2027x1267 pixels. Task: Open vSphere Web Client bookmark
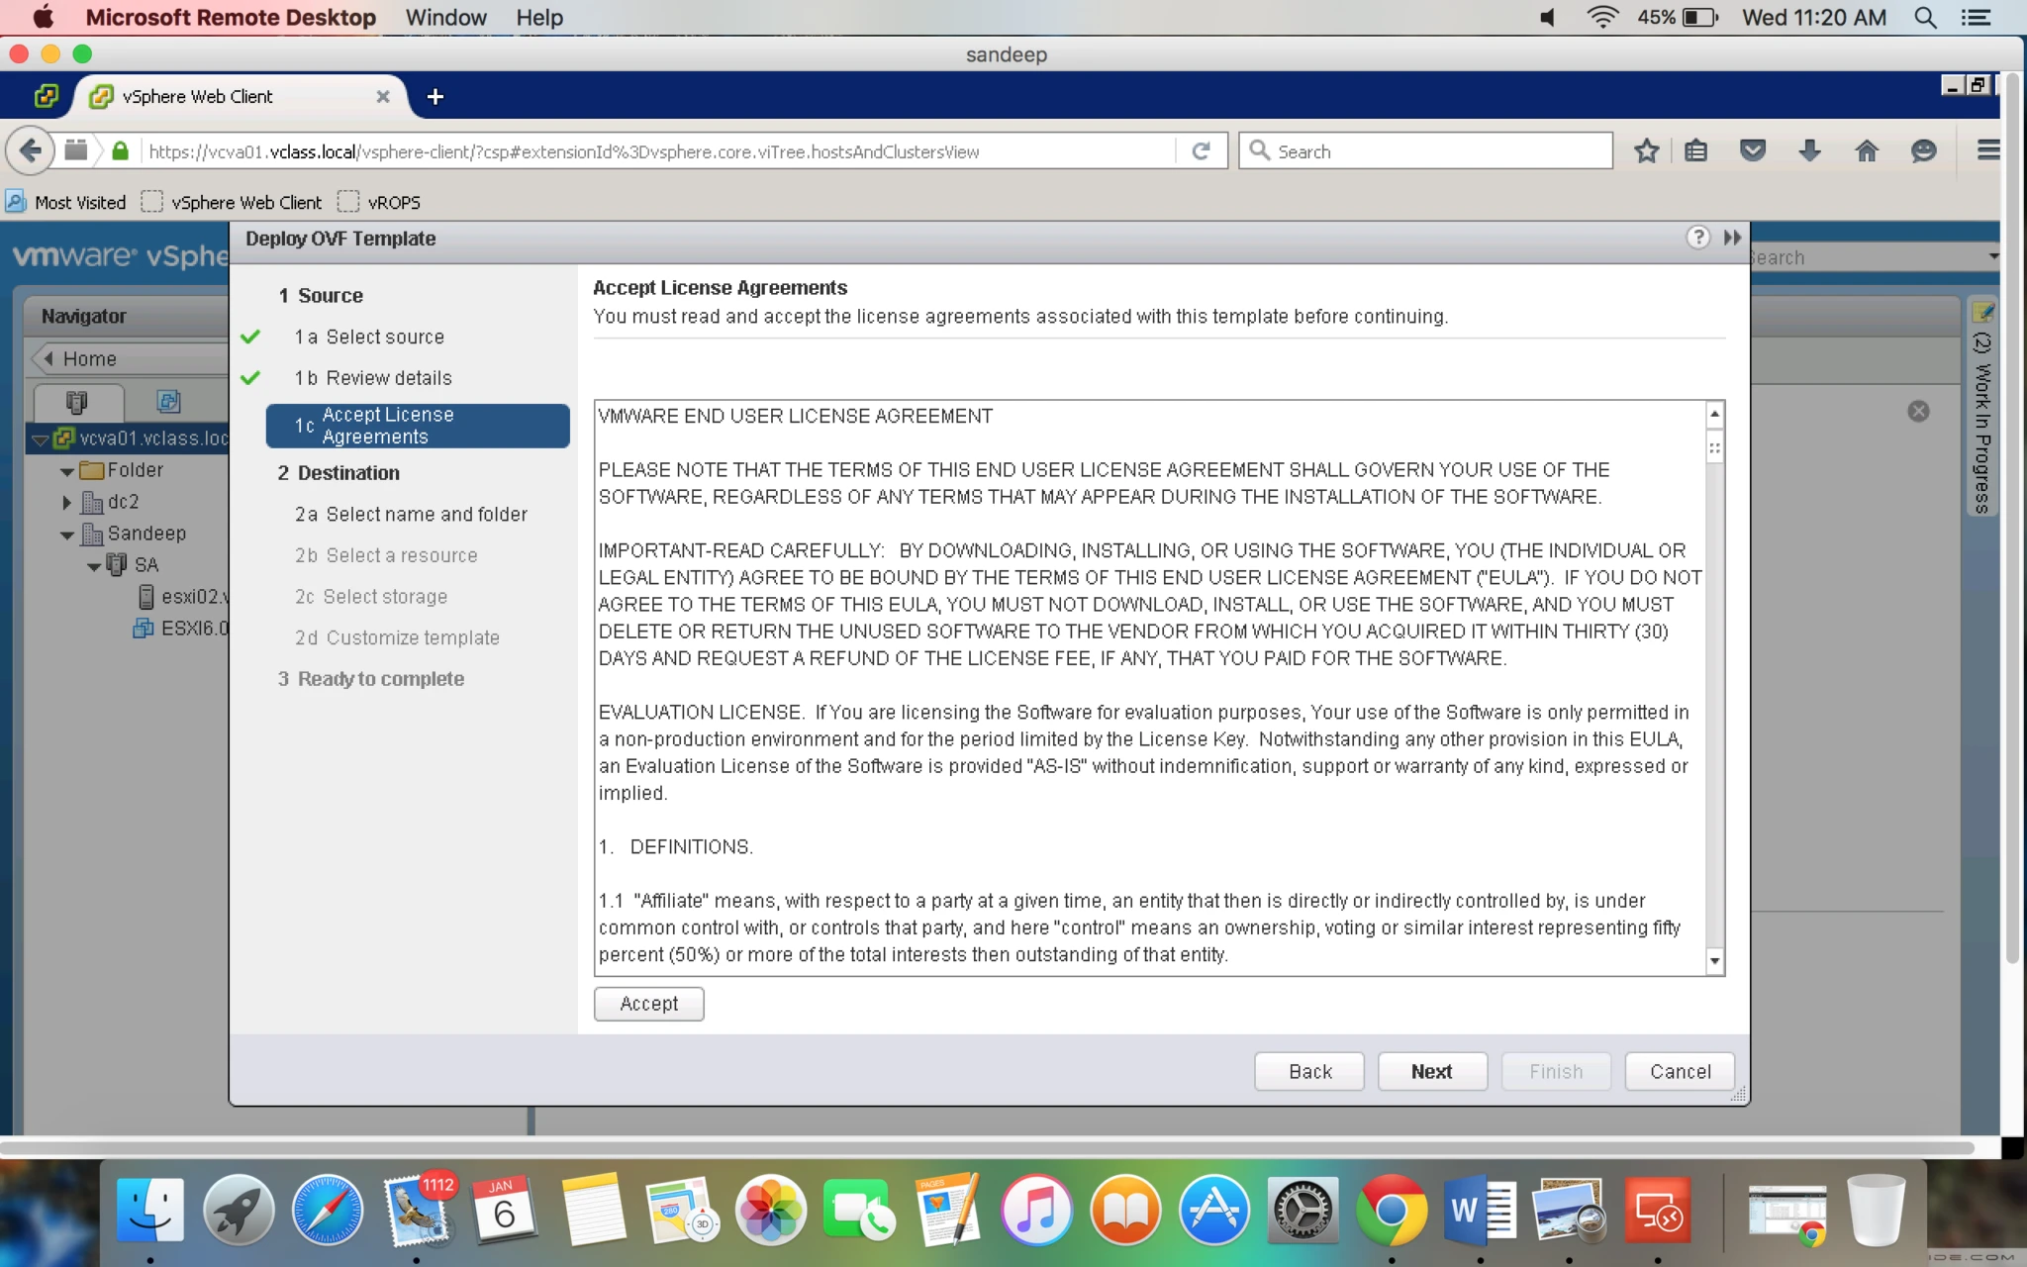pos(234,202)
